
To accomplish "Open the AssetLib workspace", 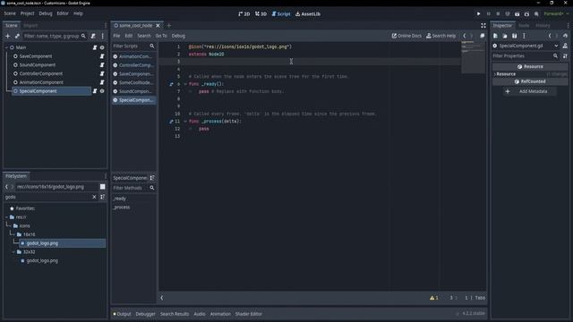I will 308,14.
